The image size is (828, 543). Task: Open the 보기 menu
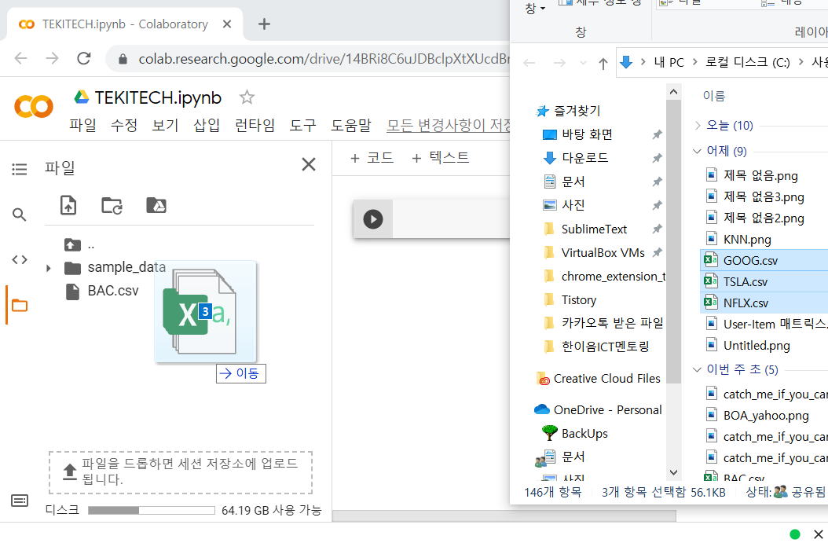coord(165,125)
